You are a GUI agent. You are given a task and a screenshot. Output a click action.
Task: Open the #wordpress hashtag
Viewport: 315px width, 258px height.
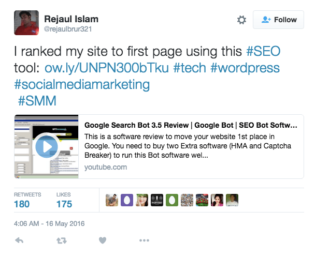click(x=245, y=68)
